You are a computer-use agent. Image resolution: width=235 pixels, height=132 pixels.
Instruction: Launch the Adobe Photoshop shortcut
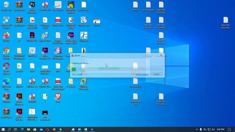point(32,7)
